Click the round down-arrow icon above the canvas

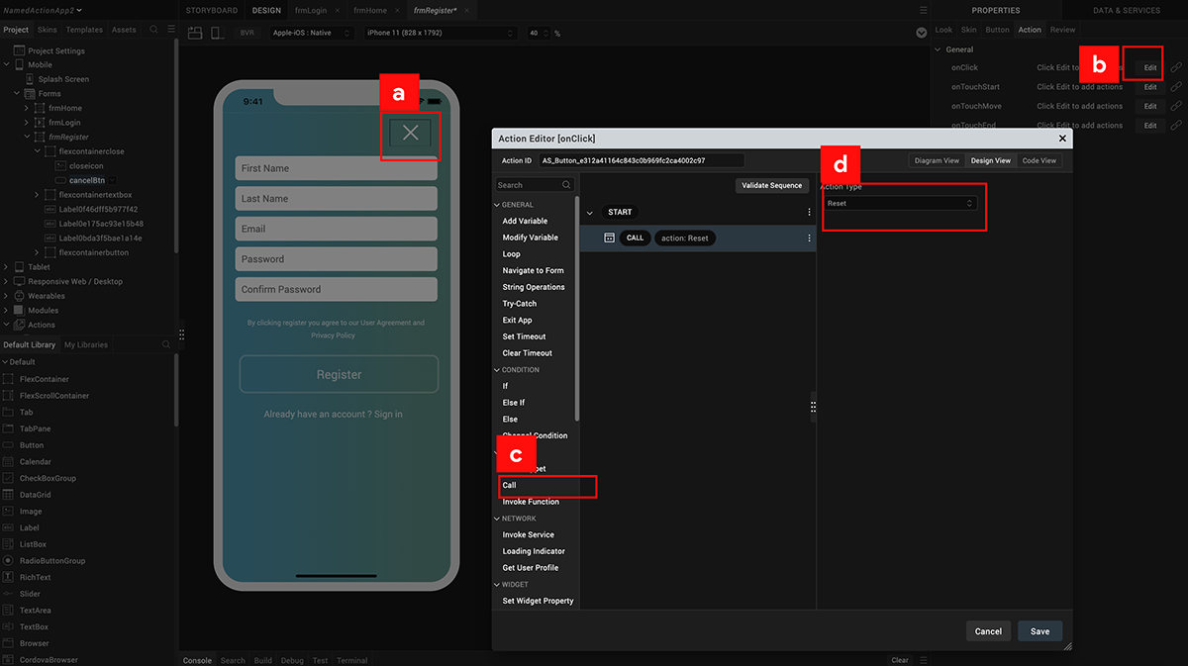pos(922,34)
